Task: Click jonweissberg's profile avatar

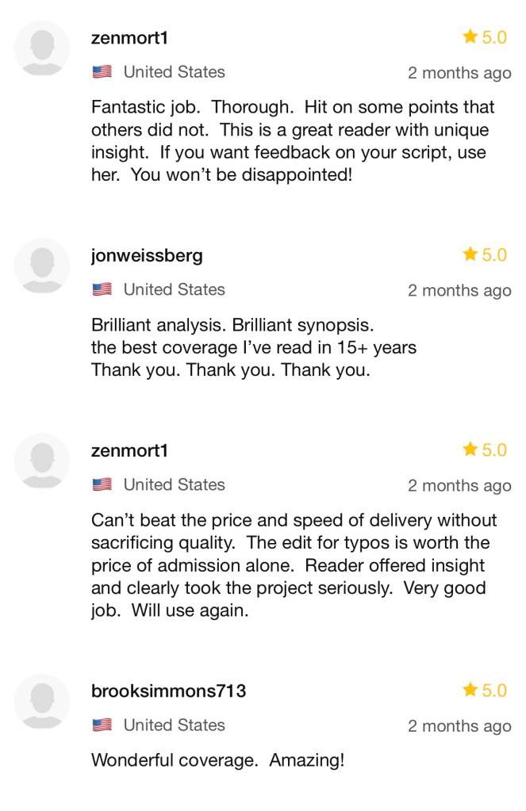Action: pyautogui.click(x=43, y=266)
